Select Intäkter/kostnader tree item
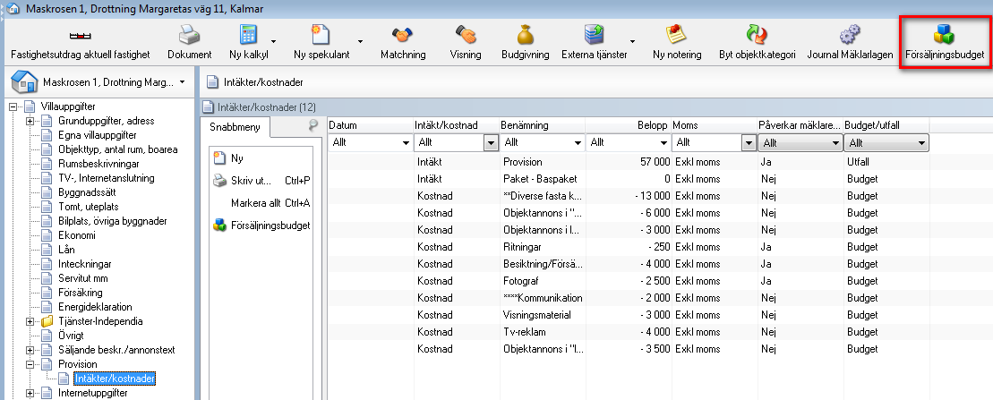This screenshot has width=993, height=400. pyautogui.click(x=114, y=379)
